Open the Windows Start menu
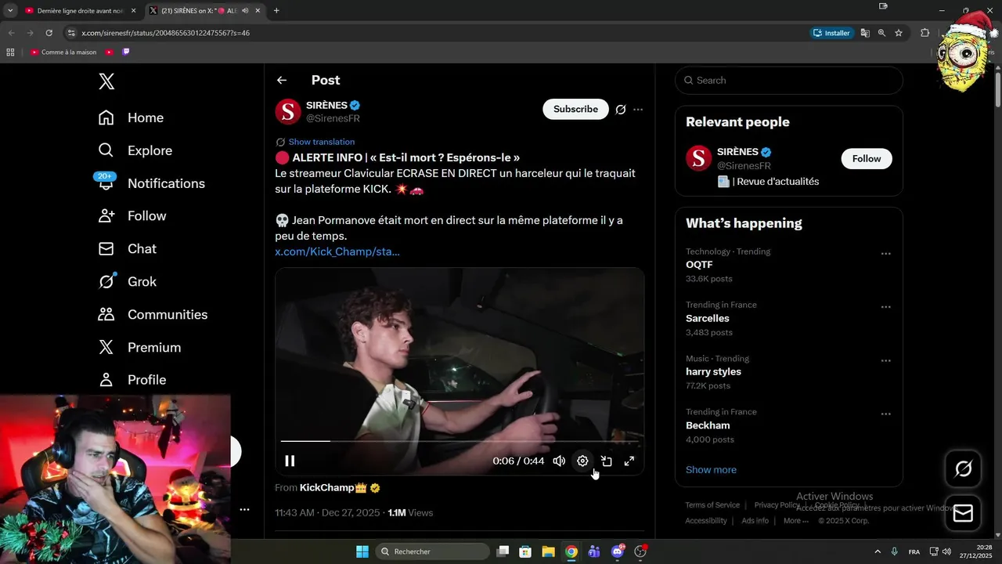This screenshot has width=1002, height=564. pos(362,551)
